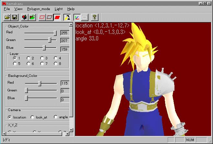This screenshot has height=144, width=213.
Task: Open the File menu
Action: (7, 9)
